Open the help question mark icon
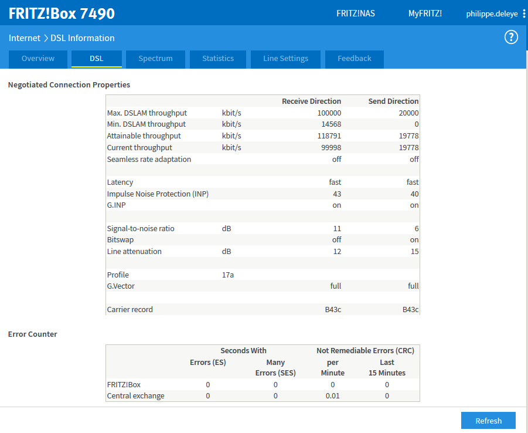 [511, 38]
